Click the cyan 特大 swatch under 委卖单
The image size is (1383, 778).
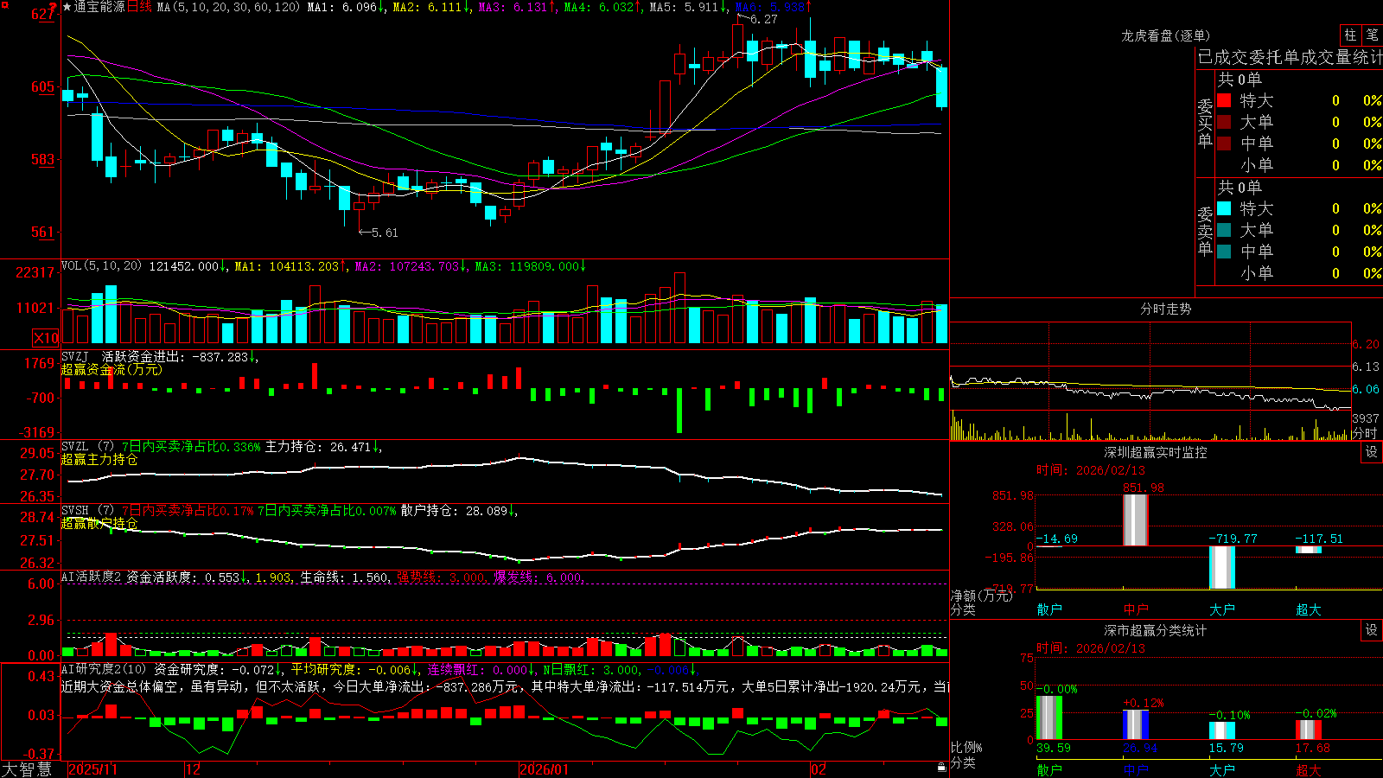coord(1224,208)
